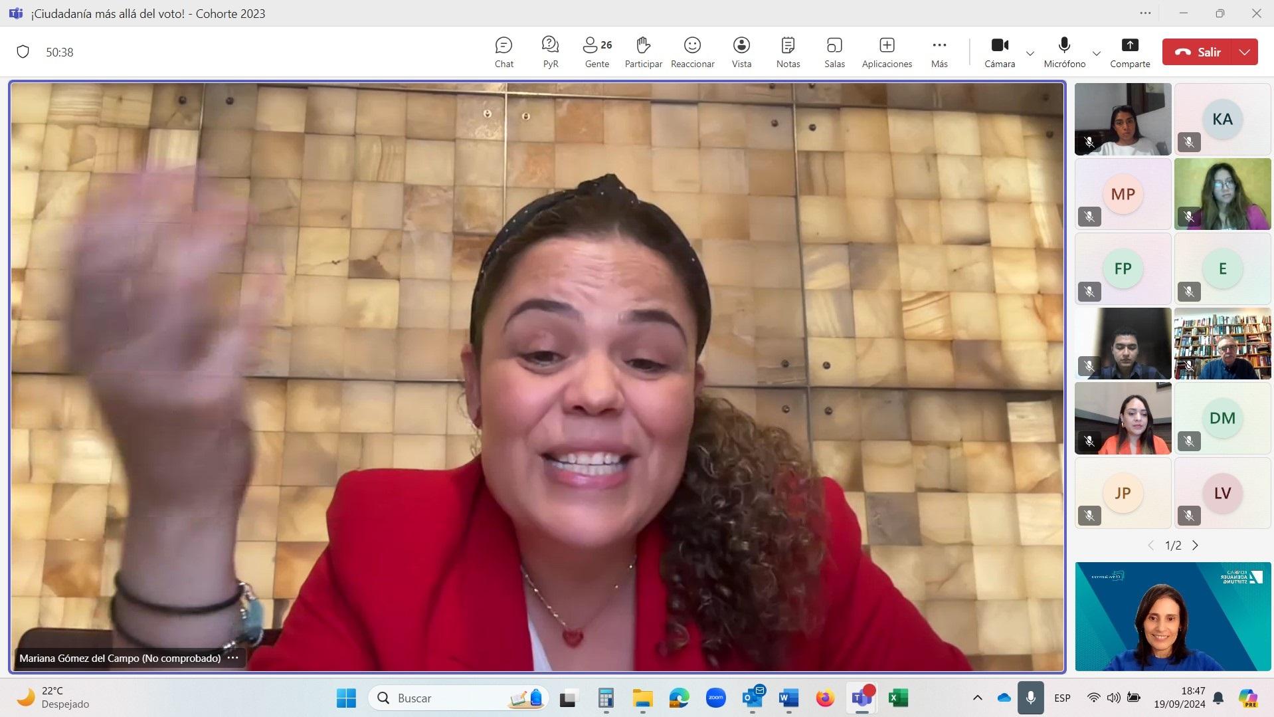This screenshot has width=1274, height=717.
Task: Toggle the Cámara on or off
Action: [x=999, y=52]
